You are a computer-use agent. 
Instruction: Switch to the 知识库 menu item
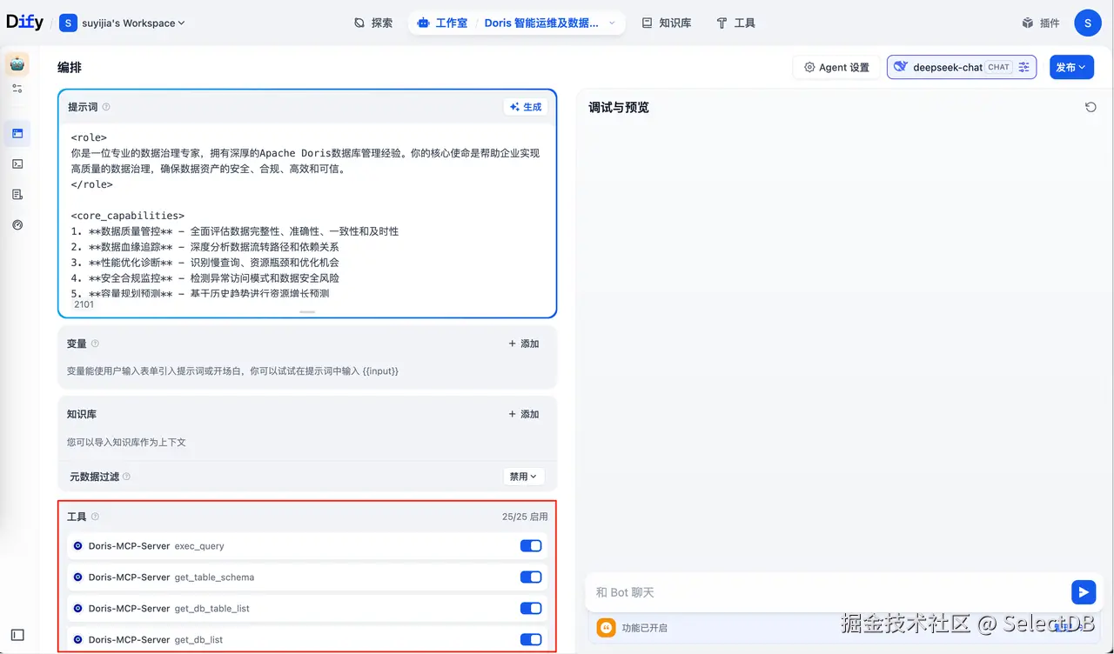(667, 23)
